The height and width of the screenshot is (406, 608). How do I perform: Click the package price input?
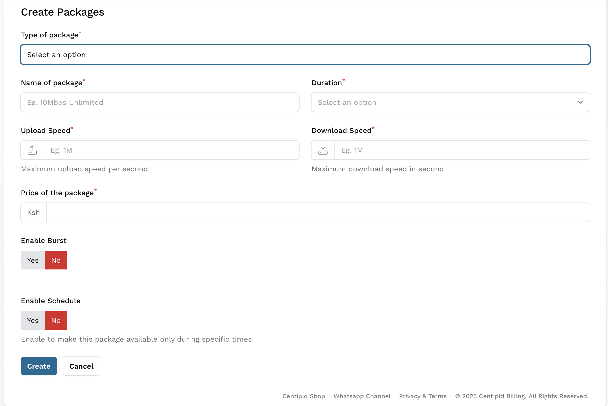click(x=318, y=213)
